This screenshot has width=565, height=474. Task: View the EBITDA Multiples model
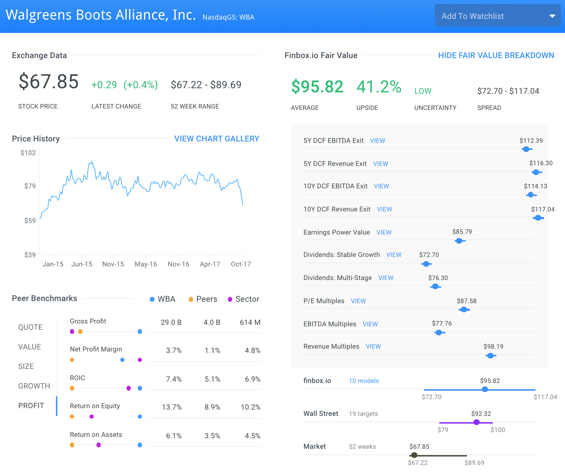click(370, 324)
